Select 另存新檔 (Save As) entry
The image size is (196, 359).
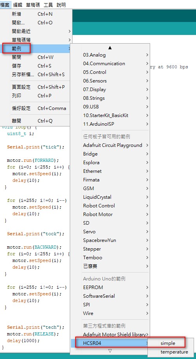(36, 74)
